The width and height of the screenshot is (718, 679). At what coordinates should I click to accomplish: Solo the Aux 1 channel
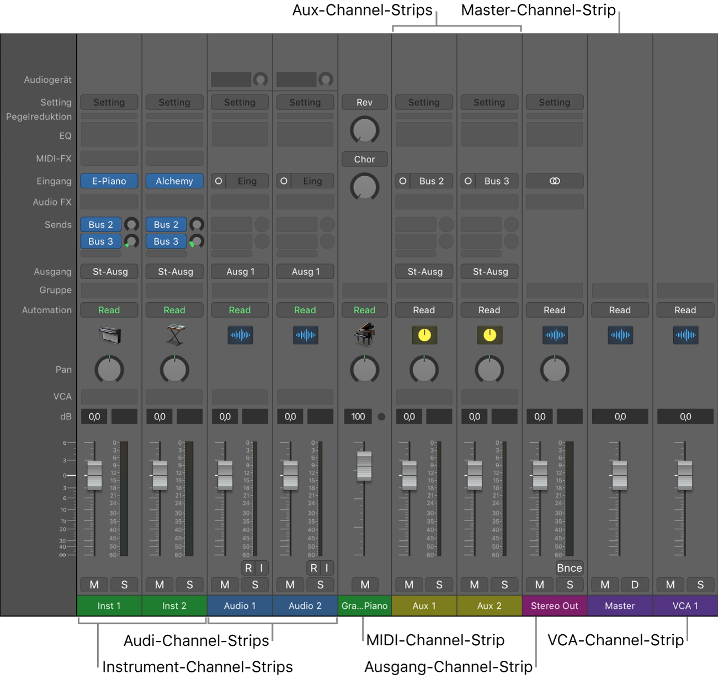point(439,585)
